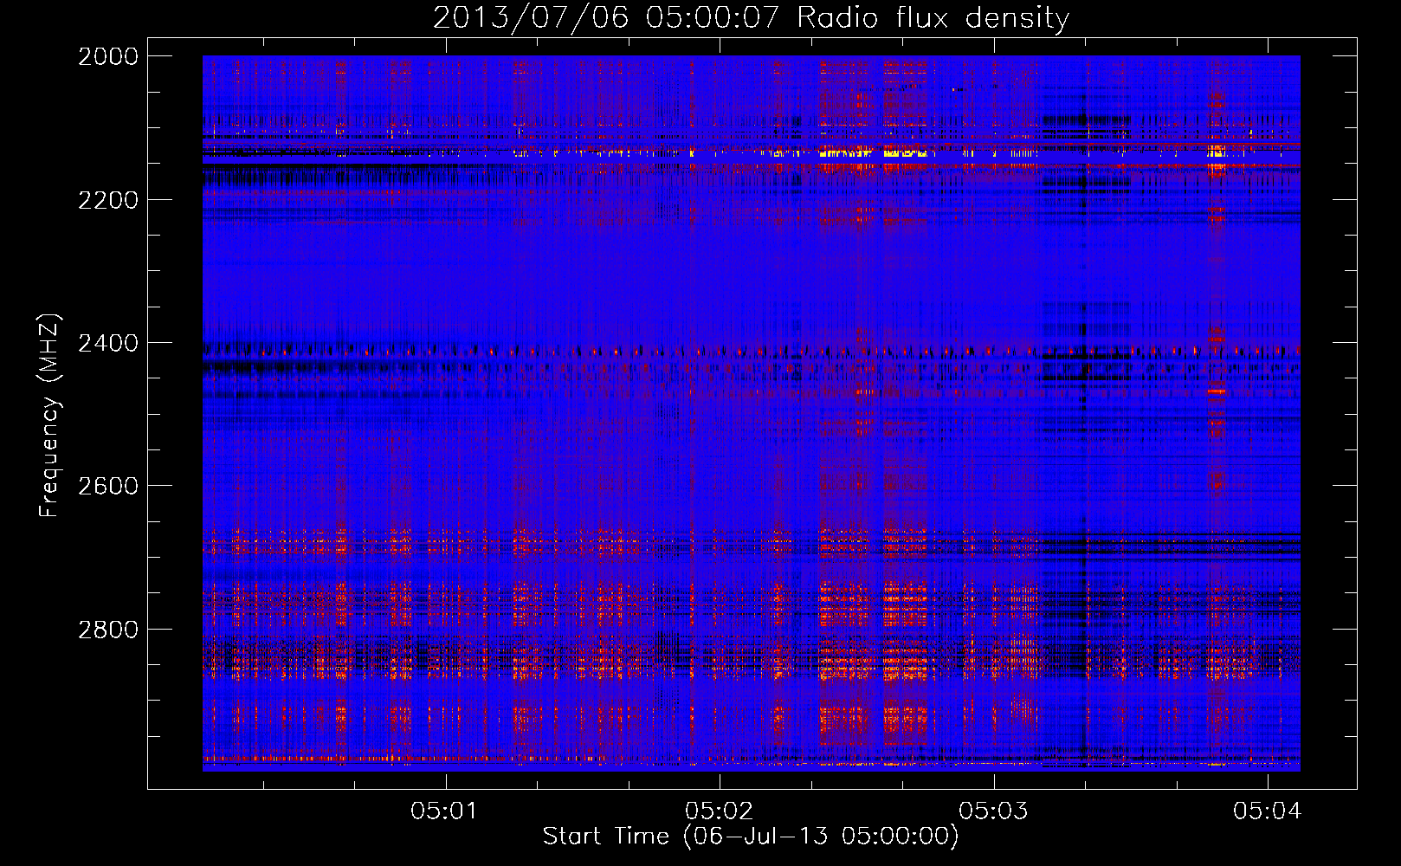Screen dimensions: 1401x866
Task: Click the "Frequency (MHZ)" y-axis label
Action: coord(50,415)
